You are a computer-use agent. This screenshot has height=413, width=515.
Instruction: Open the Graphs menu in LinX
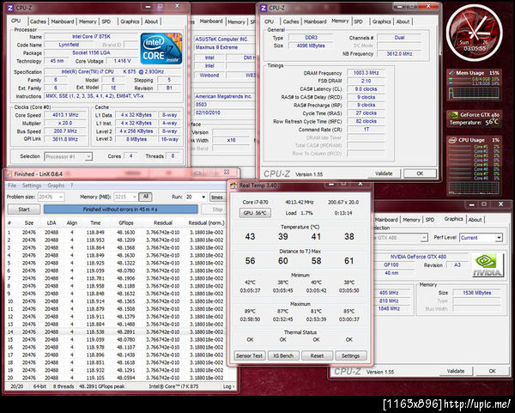56,185
